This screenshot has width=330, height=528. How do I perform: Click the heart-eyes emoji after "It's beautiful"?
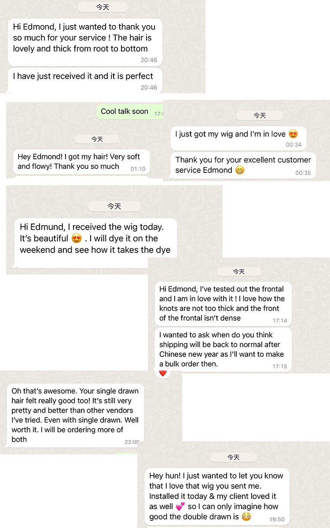[77, 238]
